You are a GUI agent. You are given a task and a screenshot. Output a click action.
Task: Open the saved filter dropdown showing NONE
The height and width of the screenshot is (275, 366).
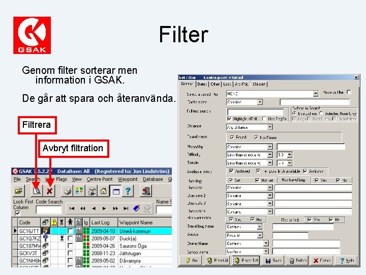316,94
